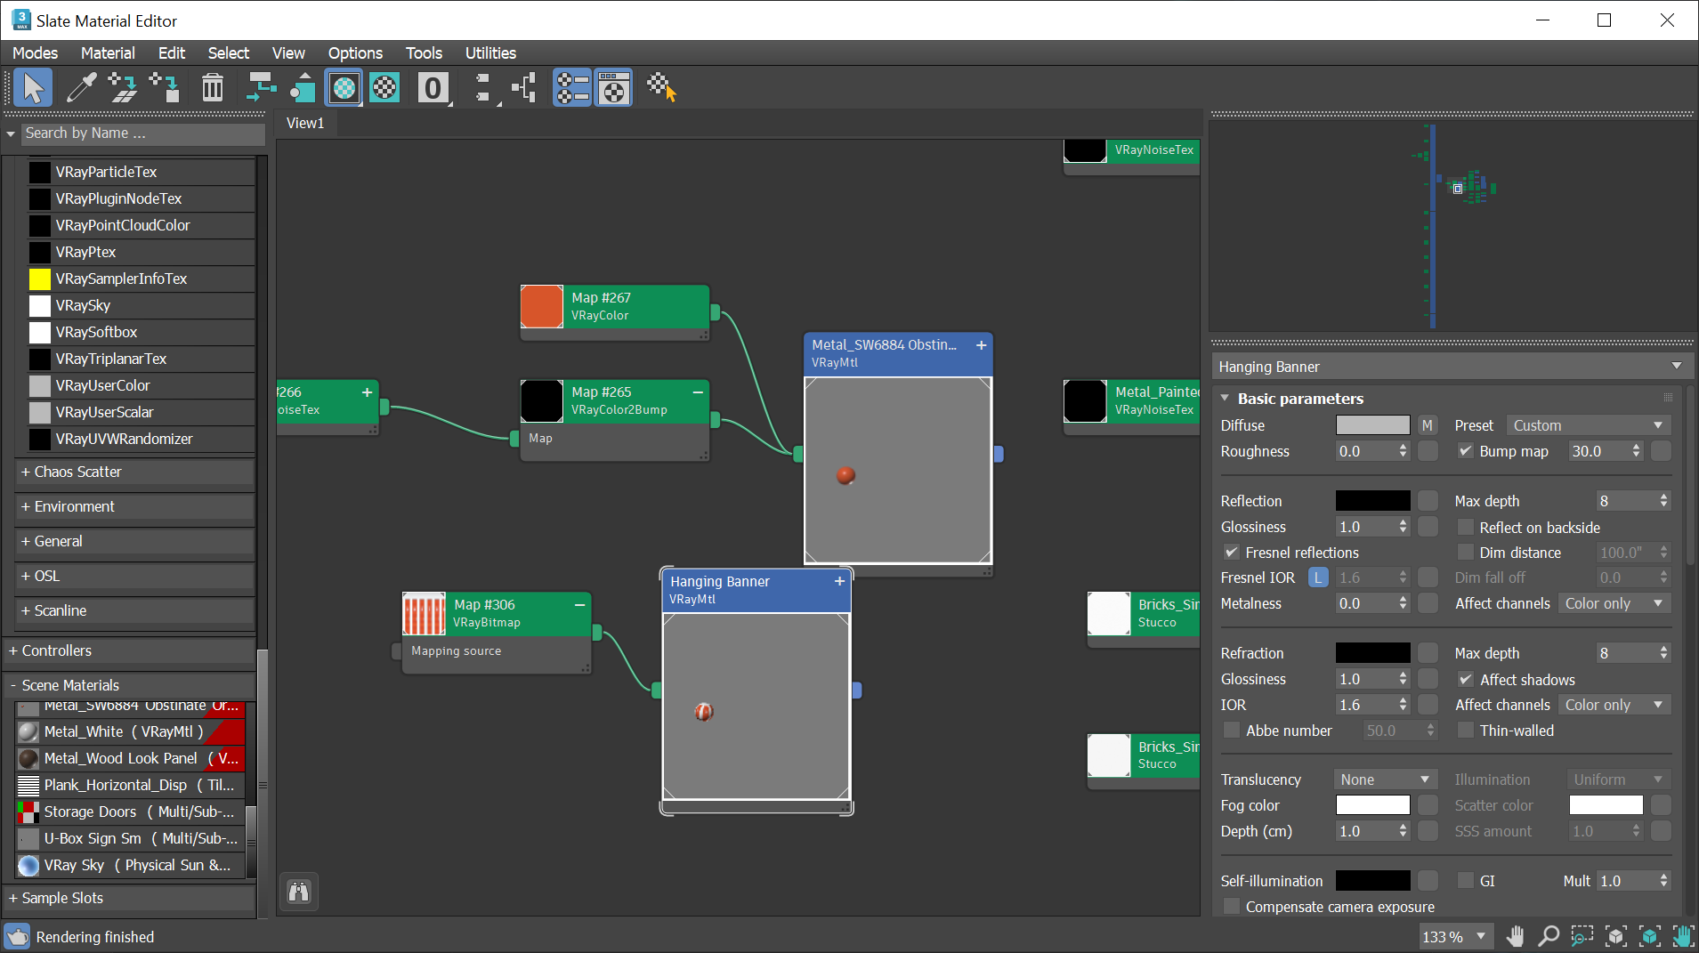Viewport: 1699px width, 953px height.
Task: Select the Zoom Region tool
Action: coord(1582,936)
